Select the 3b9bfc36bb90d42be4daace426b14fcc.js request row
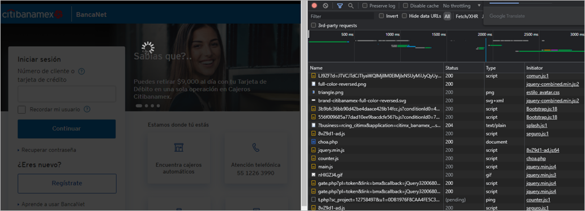Viewport: 585px width, 211px height. coord(447,109)
